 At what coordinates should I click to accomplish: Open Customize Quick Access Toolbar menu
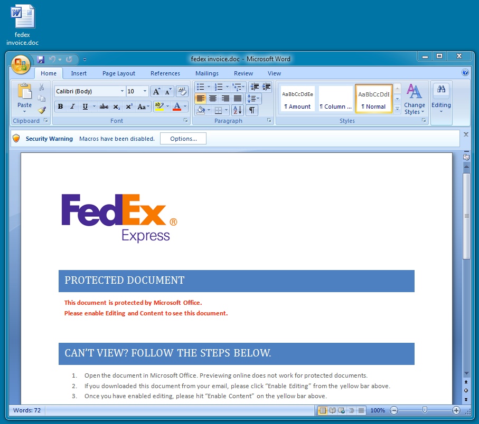click(84, 60)
